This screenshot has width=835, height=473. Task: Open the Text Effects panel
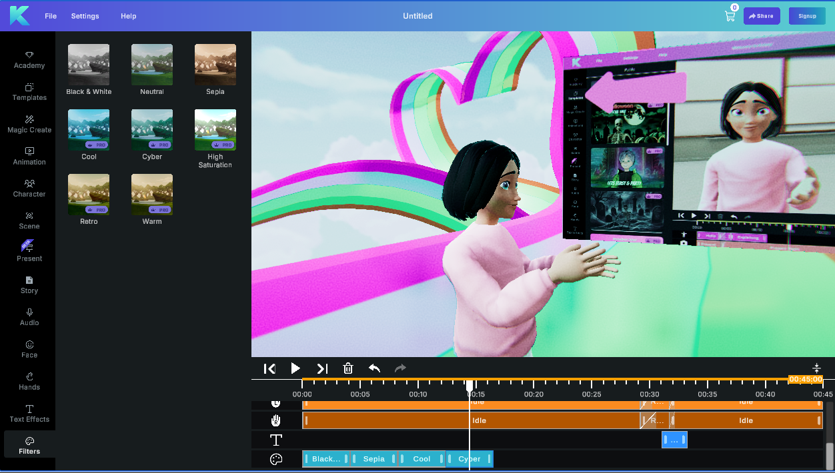click(x=29, y=414)
